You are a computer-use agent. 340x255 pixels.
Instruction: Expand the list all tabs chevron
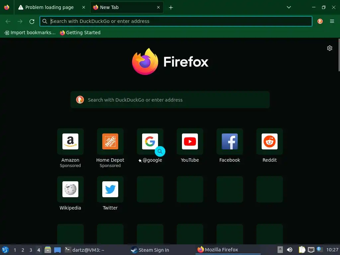[x=289, y=7]
